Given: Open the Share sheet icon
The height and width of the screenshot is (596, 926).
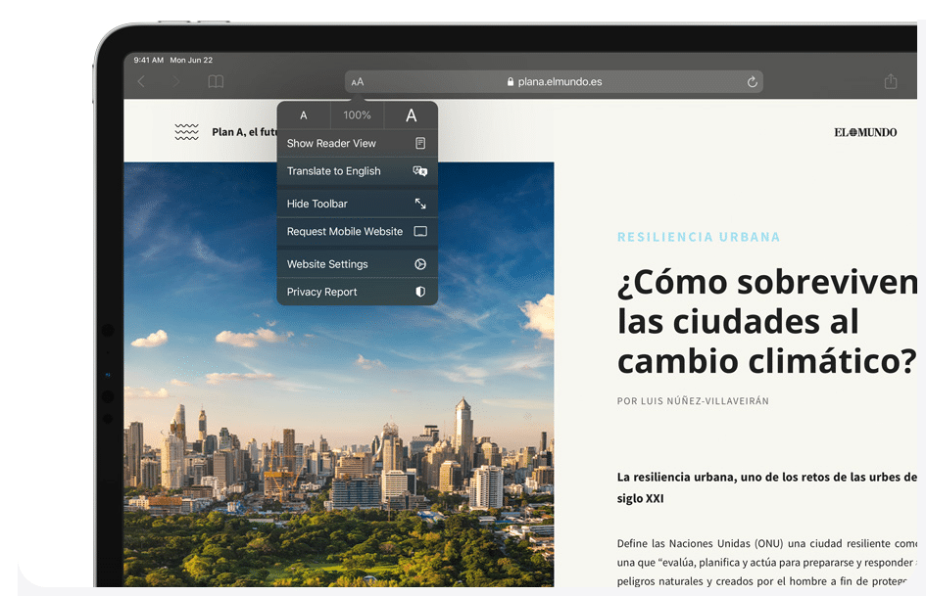Looking at the screenshot, I should click(891, 82).
